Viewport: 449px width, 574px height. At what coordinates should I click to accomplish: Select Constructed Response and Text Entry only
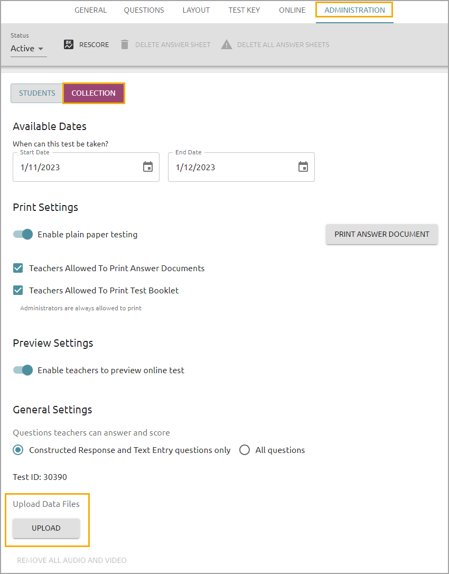click(x=18, y=450)
